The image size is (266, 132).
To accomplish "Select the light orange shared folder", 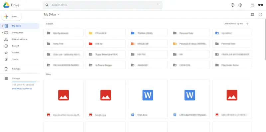I will (190, 44).
